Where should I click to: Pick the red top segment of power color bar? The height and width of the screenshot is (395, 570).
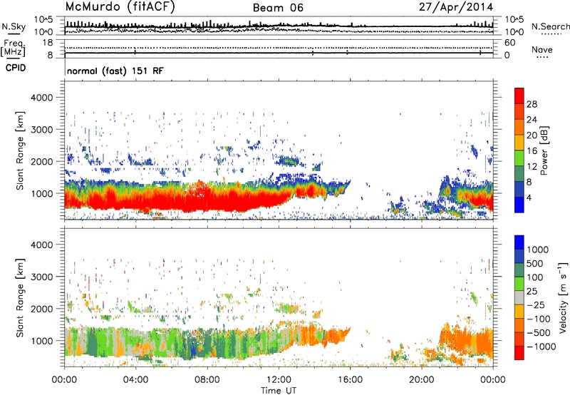click(x=519, y=96)
